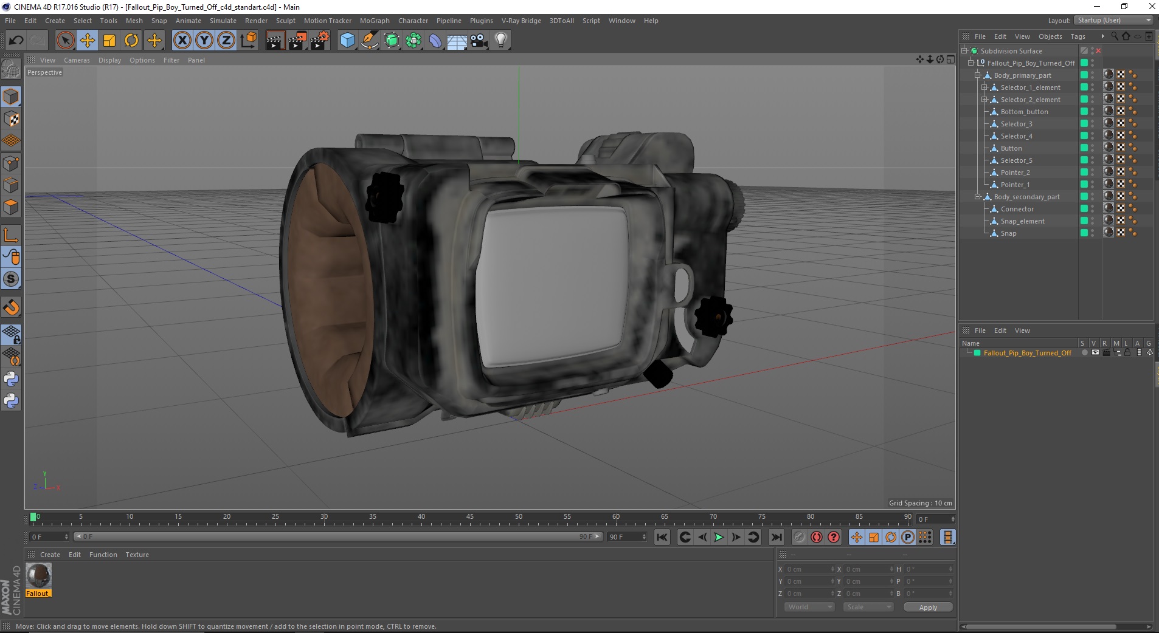Toggle visibility dots for Bottom_button
The height and width of the screenshot is (633, 1159).
pos(1093,112)
